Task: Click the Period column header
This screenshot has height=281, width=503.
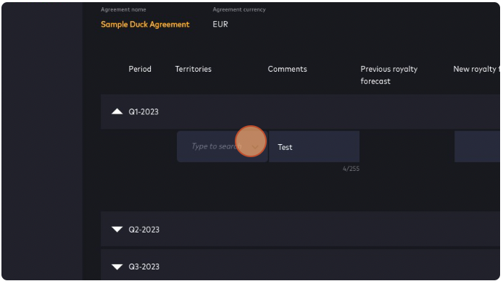Action: pos(140,69)
